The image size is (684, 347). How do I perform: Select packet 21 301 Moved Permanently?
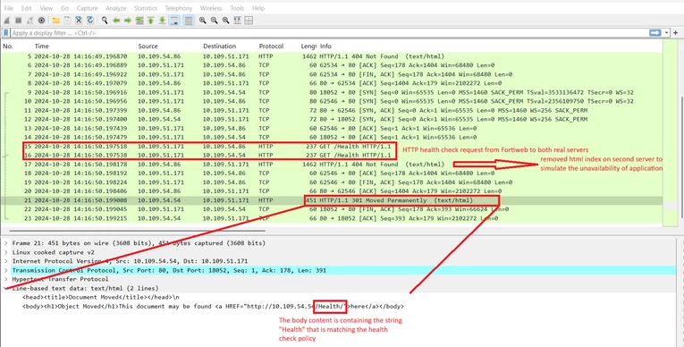[332, 200]
